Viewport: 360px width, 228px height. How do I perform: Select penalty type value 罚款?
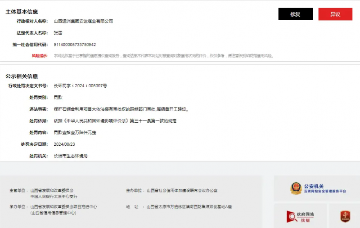click(58, 98)
